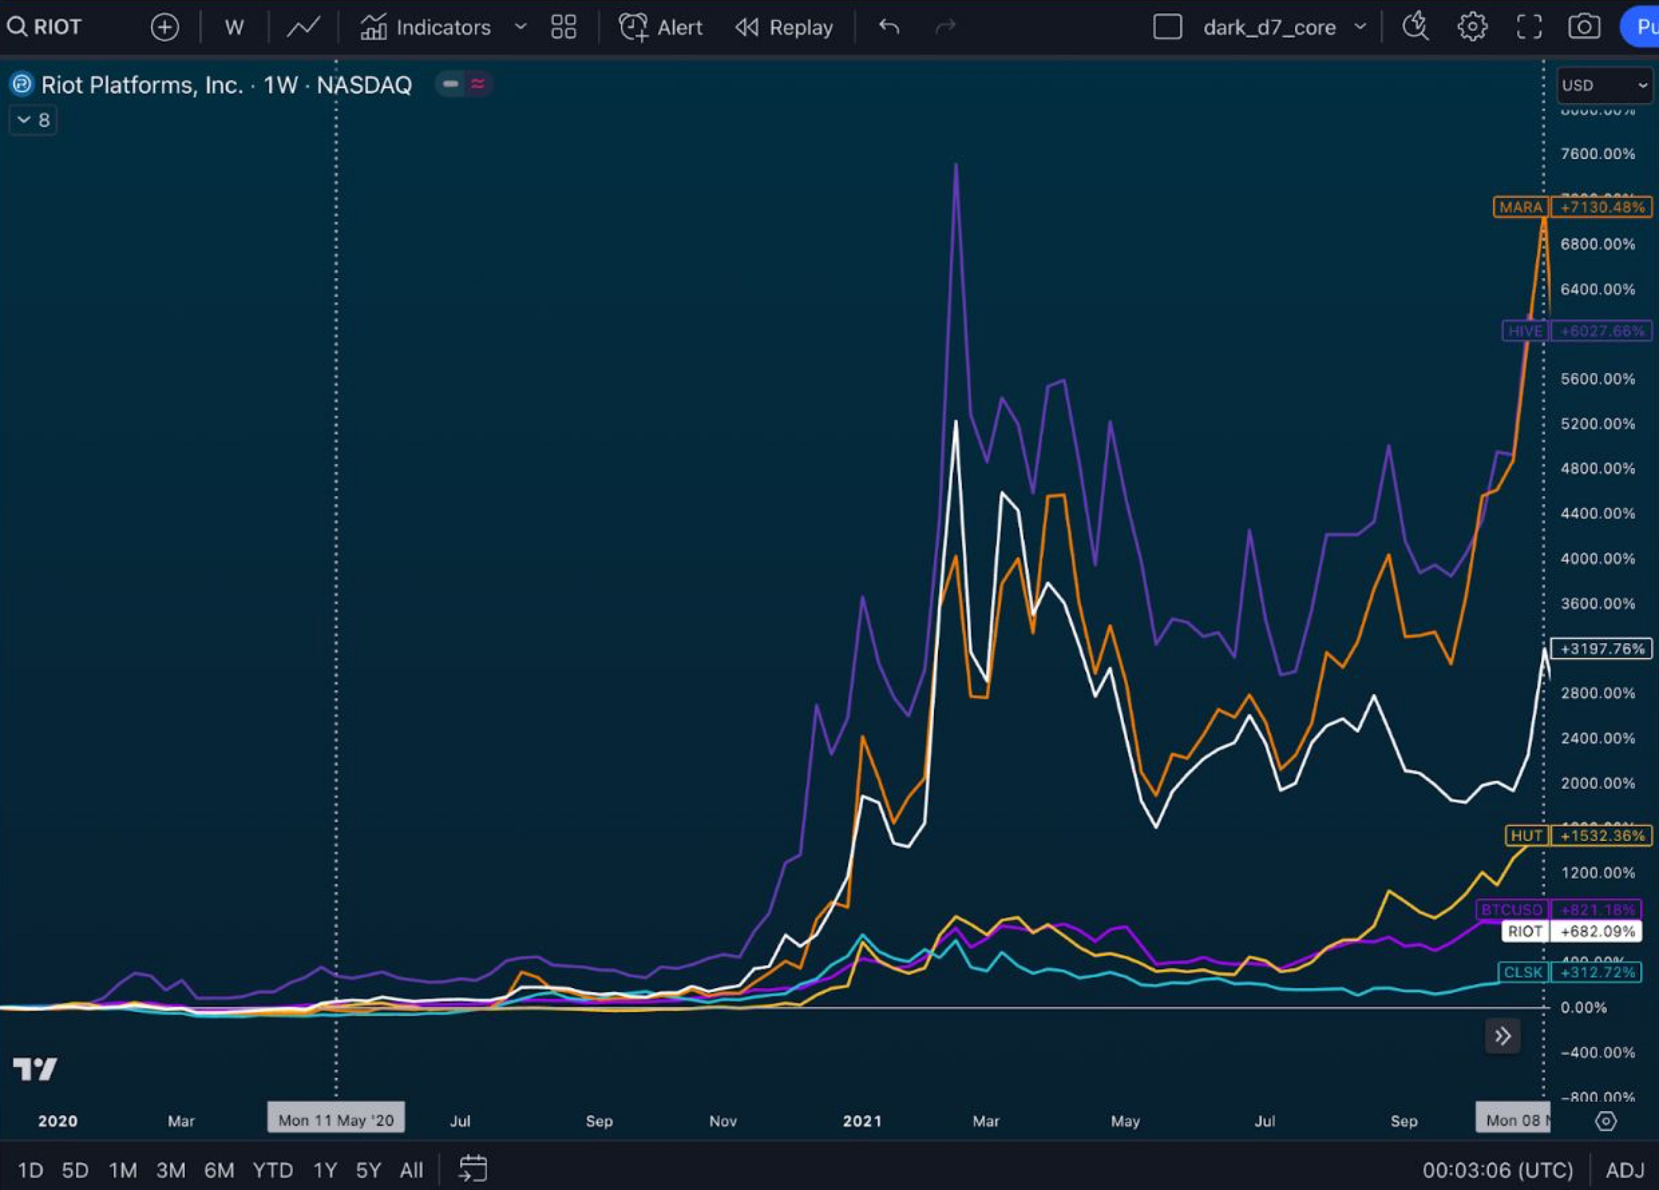This screenshot has height=1190, width=1659.
Task: Click the undo arrow icon
Action: [x=889, y=26]
